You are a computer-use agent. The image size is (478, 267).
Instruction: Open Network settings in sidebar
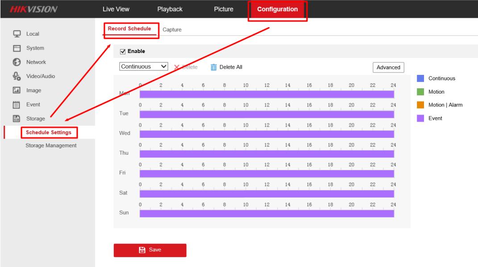[x=36, y=62]
